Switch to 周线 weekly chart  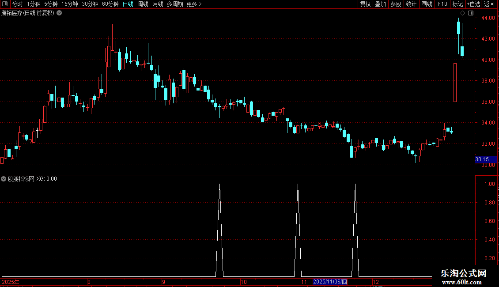(x=143, y=4)
